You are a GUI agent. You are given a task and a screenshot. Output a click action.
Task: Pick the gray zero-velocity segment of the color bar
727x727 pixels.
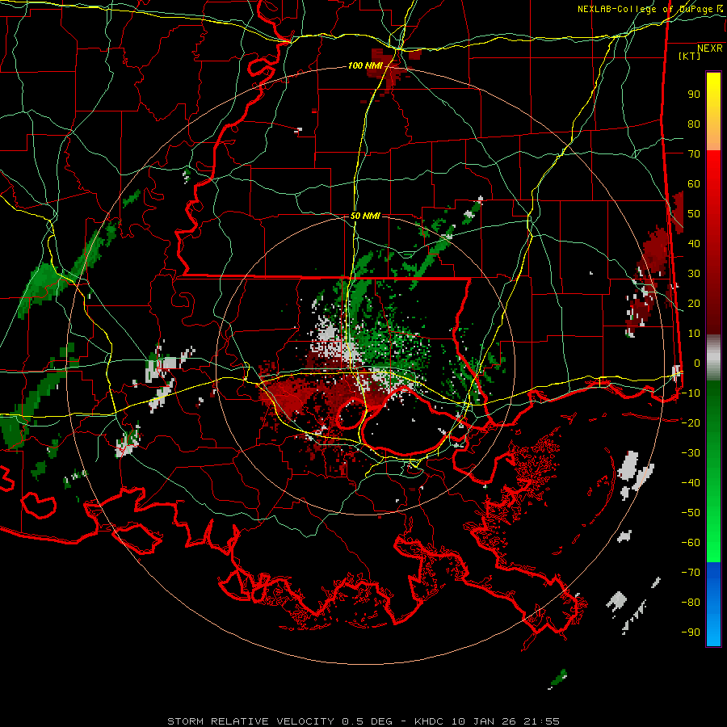pyautogui.click(x=713, y=358)
